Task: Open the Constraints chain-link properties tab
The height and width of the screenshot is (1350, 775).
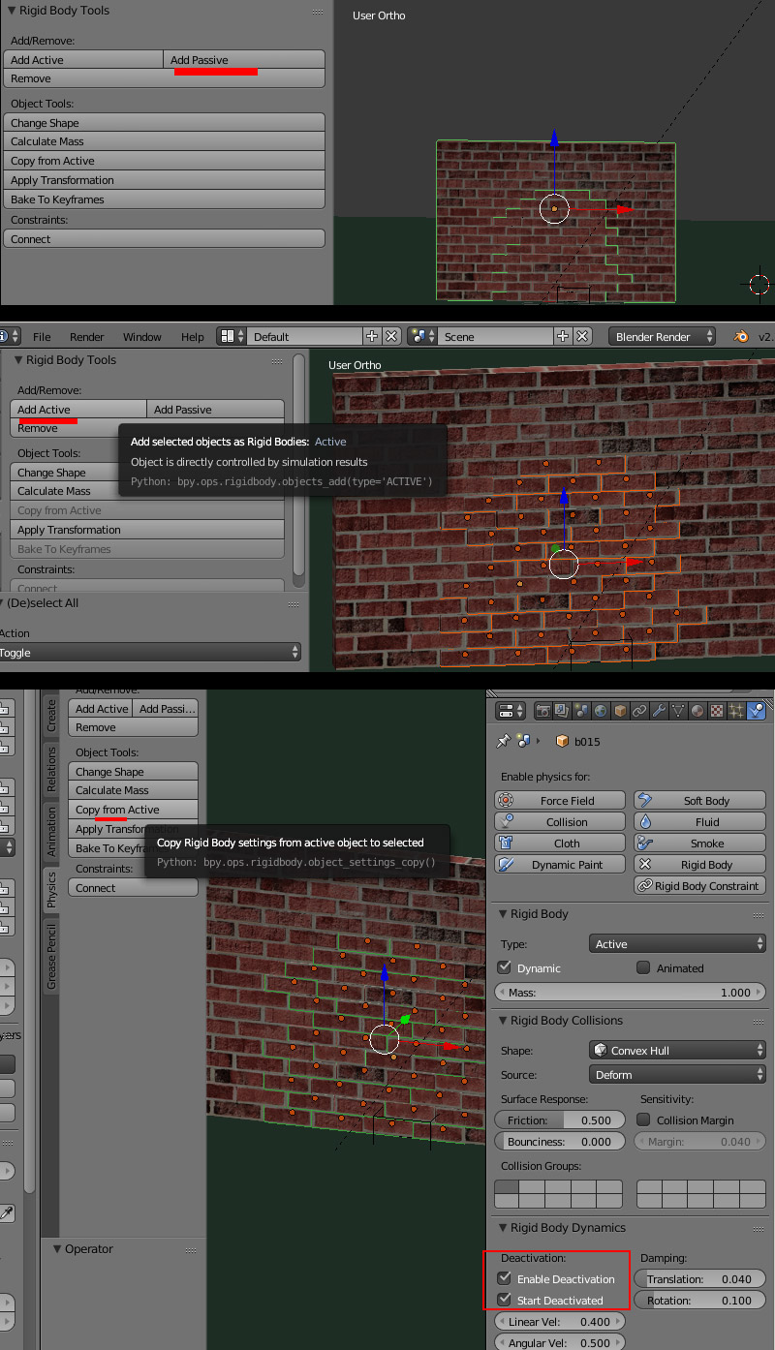Action: (x=639, y=711)
